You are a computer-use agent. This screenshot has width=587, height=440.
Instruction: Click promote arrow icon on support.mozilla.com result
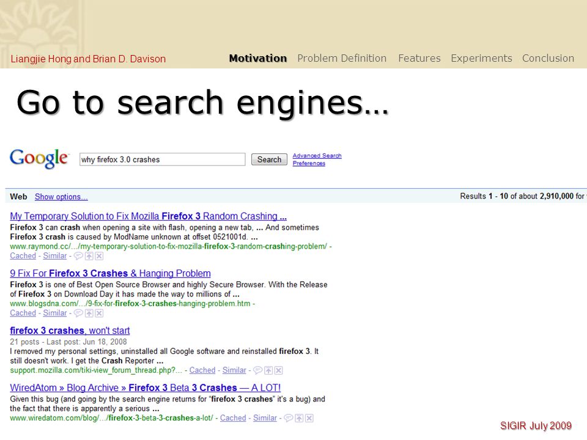tap(268, 370)
